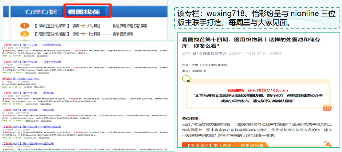Open 图说感控 forum link beside 2025-11-12 08:17
Image resolution: width=342 pixels, height=152 pixels.
(43, 73)
